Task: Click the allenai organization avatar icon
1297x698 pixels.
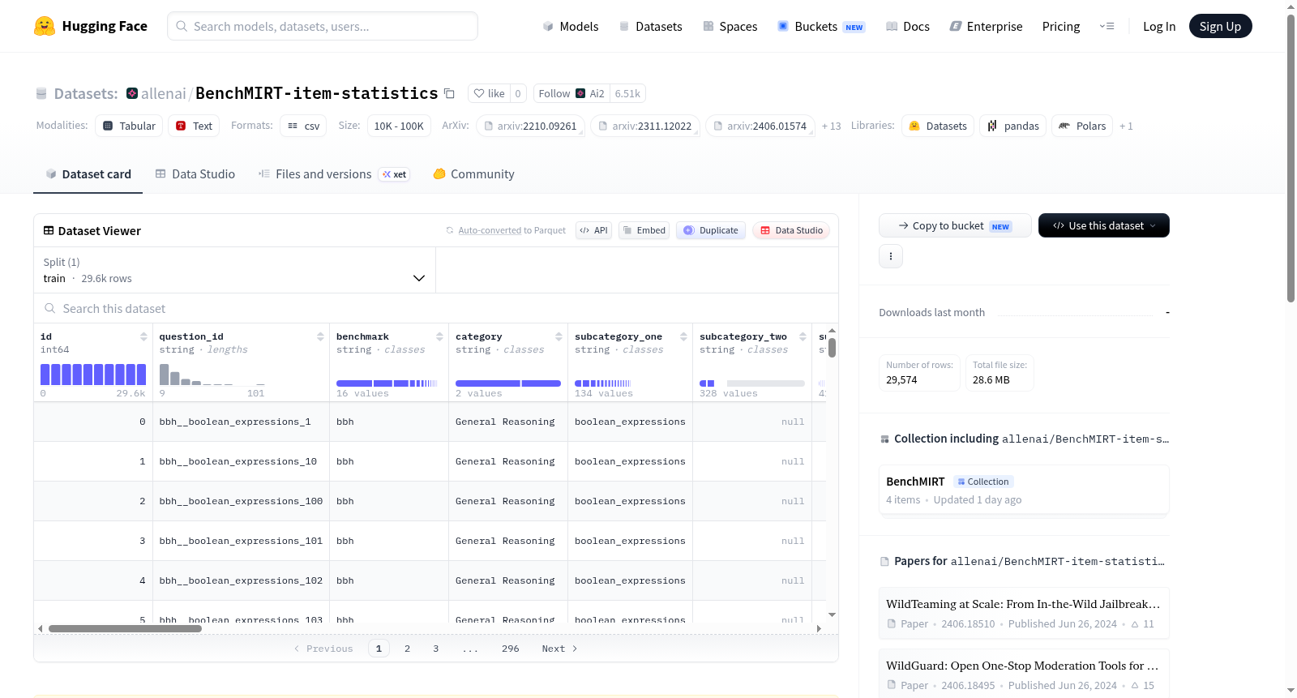Action: [x=132, y=93]
